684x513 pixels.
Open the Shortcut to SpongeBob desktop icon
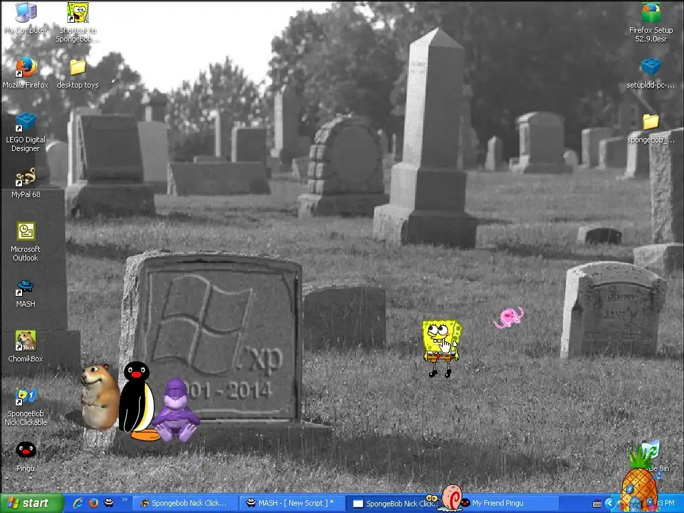click(77, 22)
